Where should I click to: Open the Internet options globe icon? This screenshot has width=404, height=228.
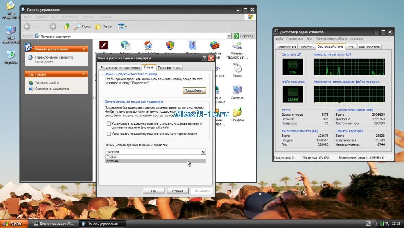click(x=126, y=45)
